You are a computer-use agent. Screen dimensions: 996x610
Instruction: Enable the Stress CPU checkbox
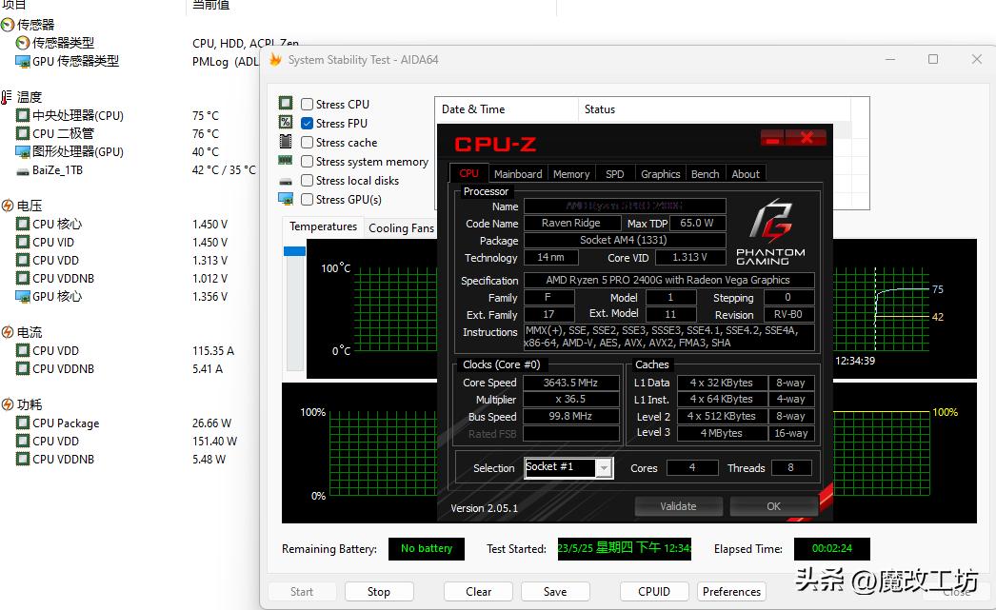pos(307,105)
